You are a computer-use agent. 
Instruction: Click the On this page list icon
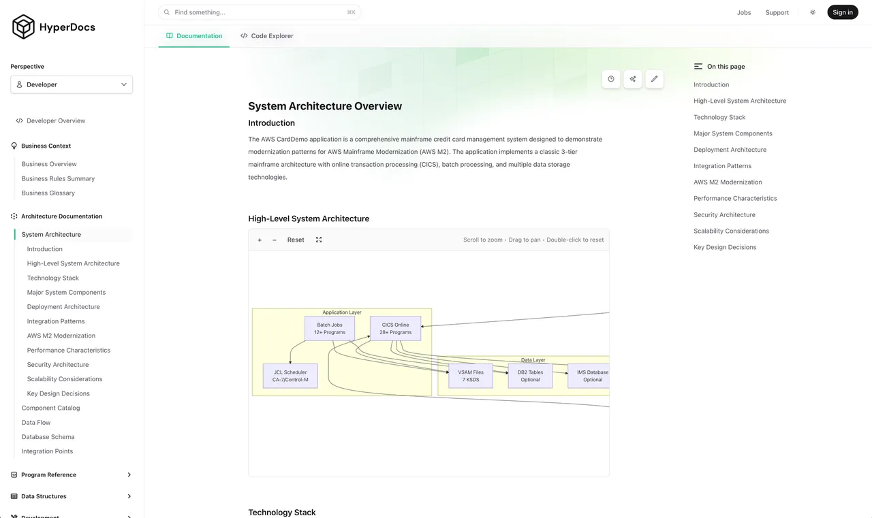click(x=698, y=67)
